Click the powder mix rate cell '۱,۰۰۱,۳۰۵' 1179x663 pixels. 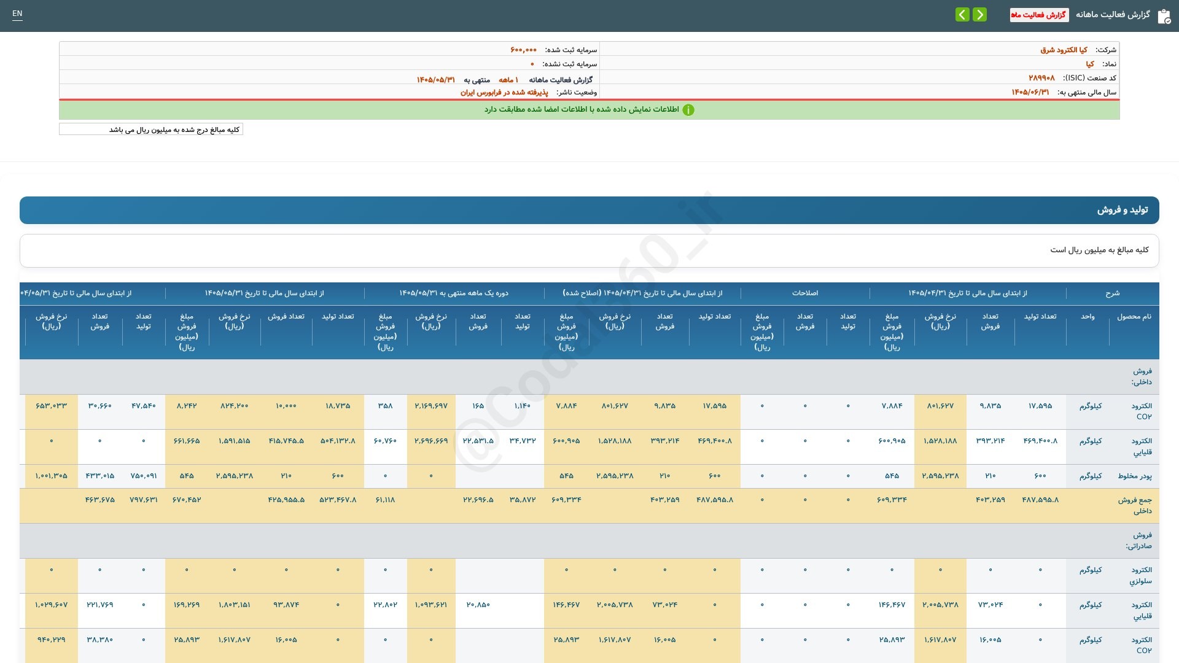(51, 476)
